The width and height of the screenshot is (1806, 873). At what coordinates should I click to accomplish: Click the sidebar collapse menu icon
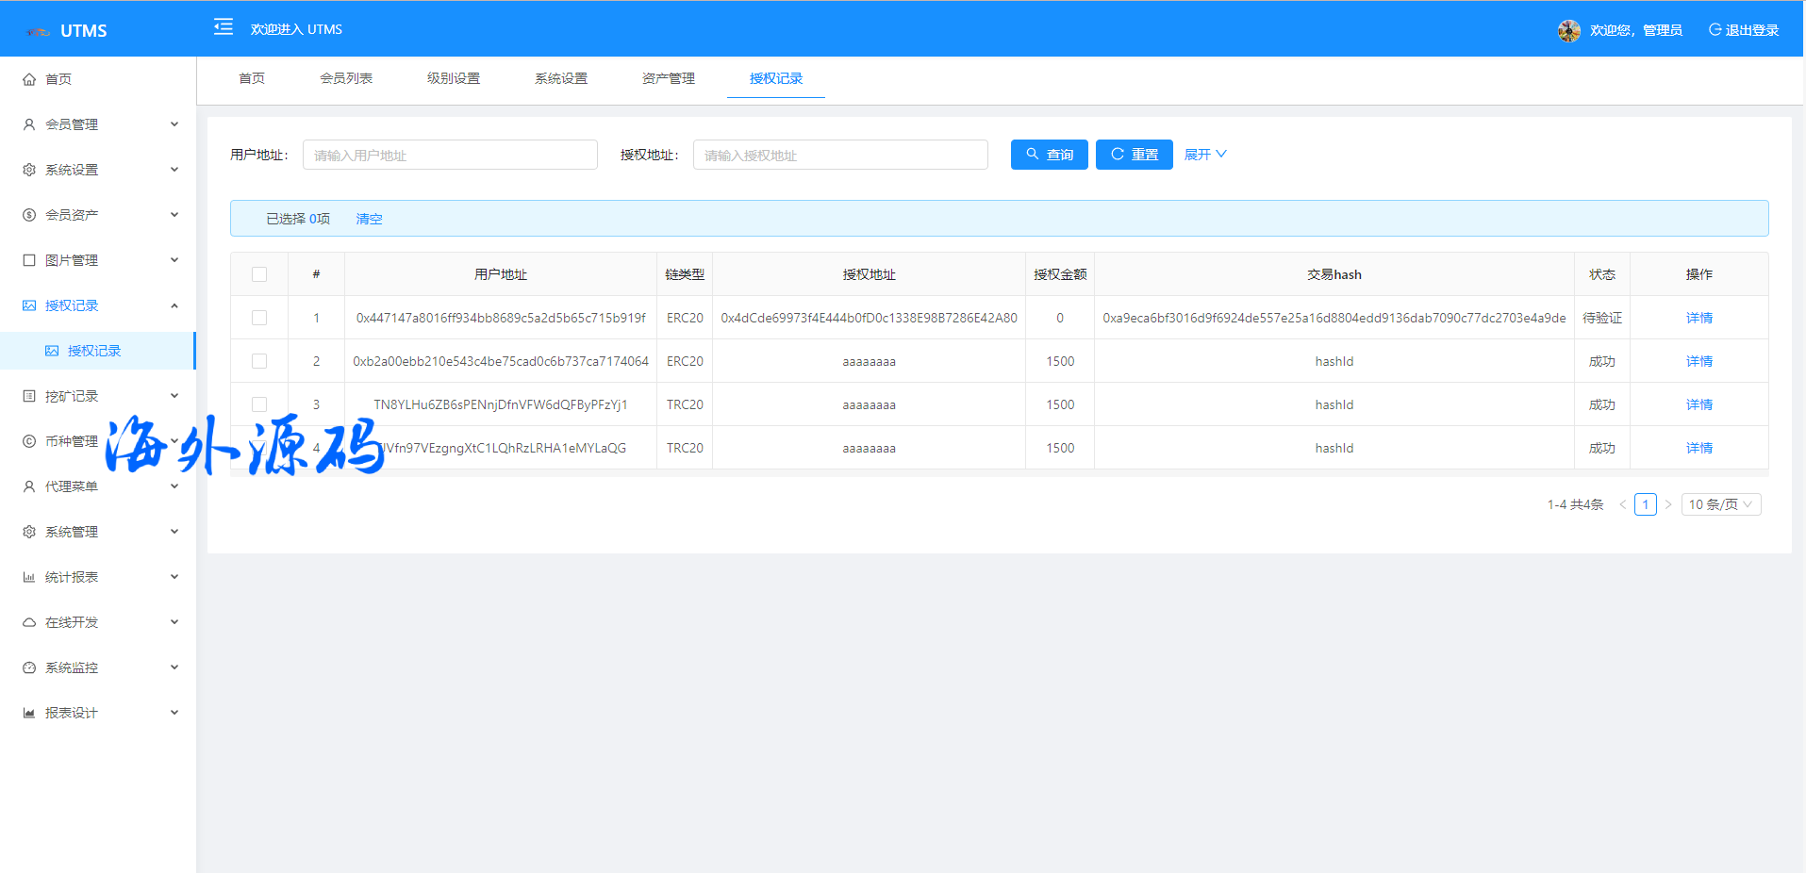click(224, 27)
